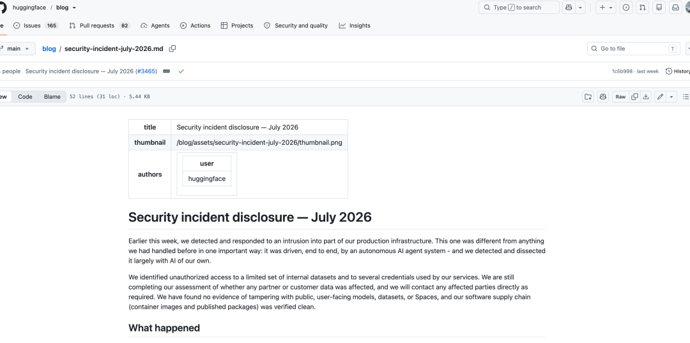Screen dimensions: 690x343
Task: Click the '52 lines (31 loc) · 5.44 KB' text
Action: pyautogui.click(x=110, y=97)
